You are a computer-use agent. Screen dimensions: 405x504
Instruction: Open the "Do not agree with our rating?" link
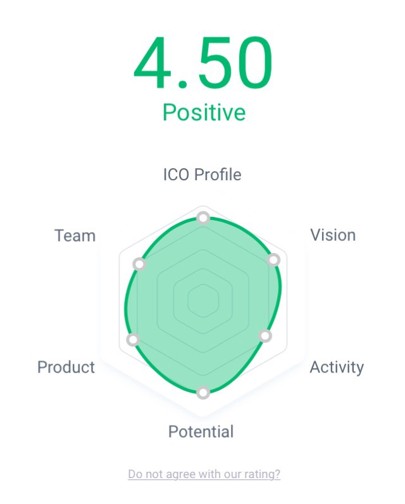[204, 474]
